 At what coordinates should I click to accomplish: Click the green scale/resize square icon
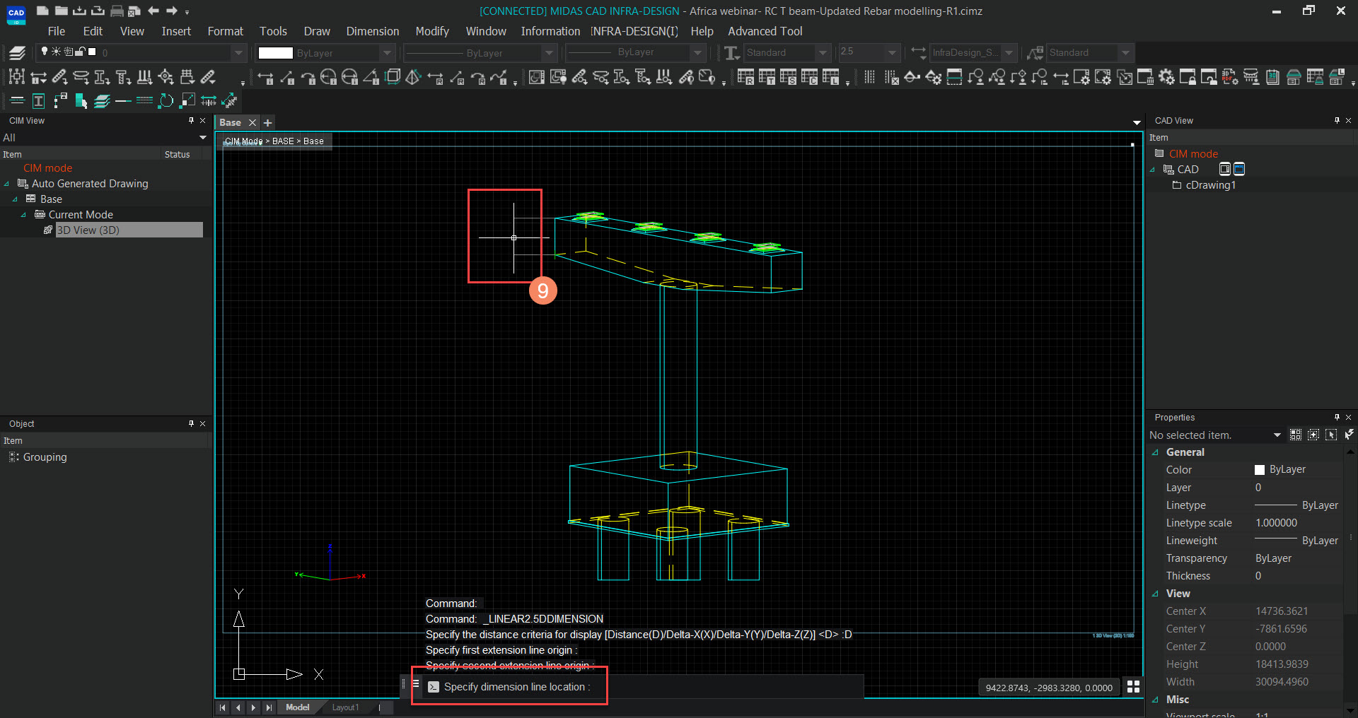pyautogui.click(x=187, y=101)
